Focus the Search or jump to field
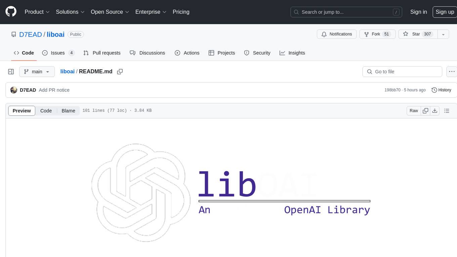 [x=347, y=12]
